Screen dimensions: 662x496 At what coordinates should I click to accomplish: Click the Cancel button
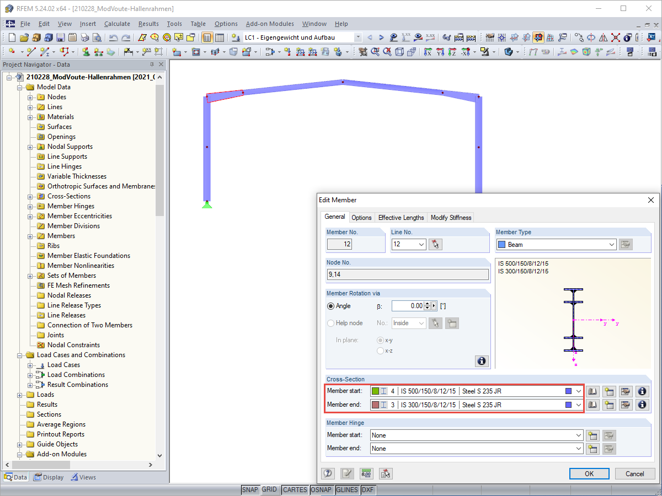(x=634, y=473)
